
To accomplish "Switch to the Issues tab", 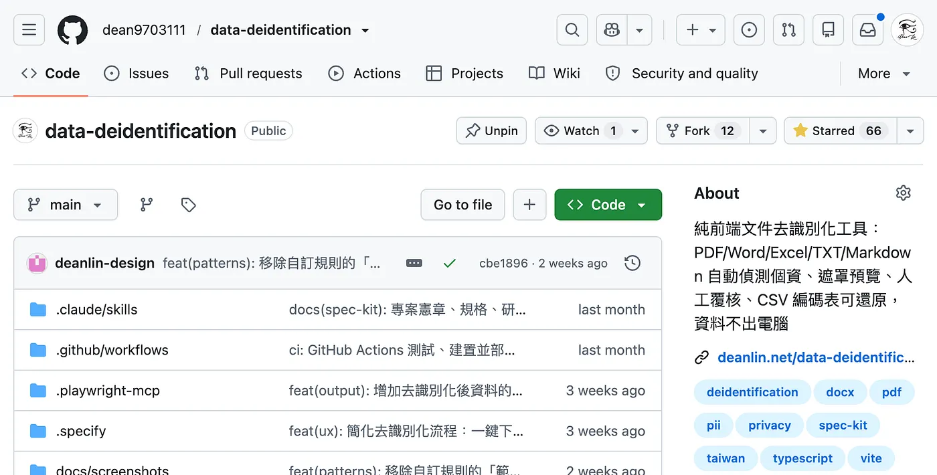I will (x=137, y=74).
